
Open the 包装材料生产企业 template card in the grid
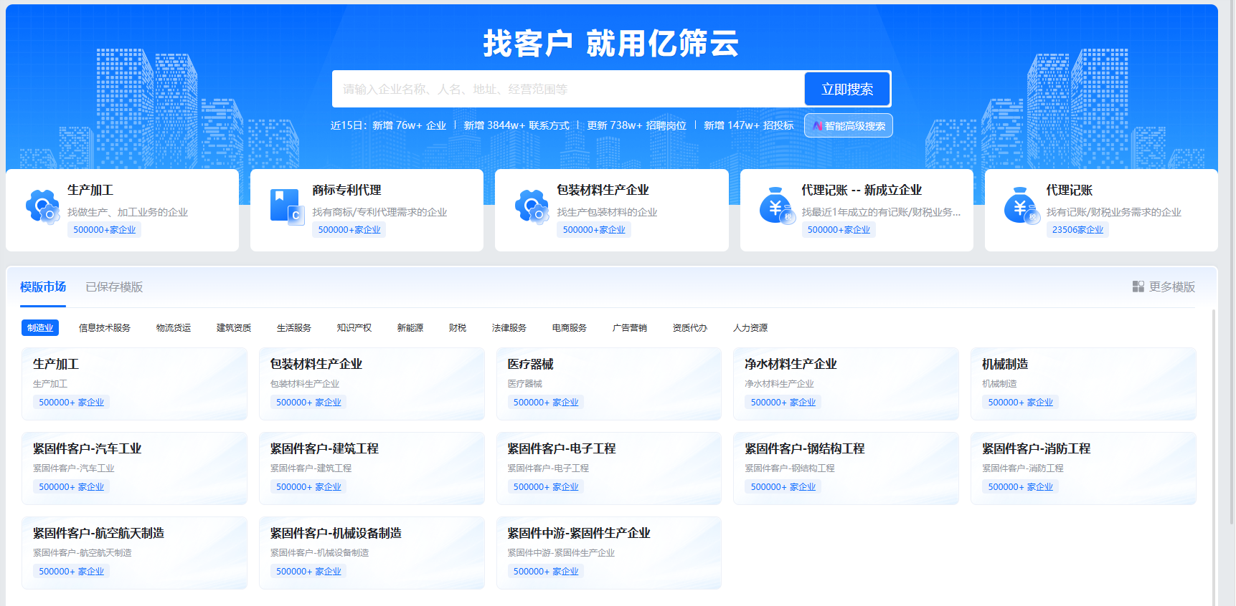pyautogui.click(x=372, y=384)
